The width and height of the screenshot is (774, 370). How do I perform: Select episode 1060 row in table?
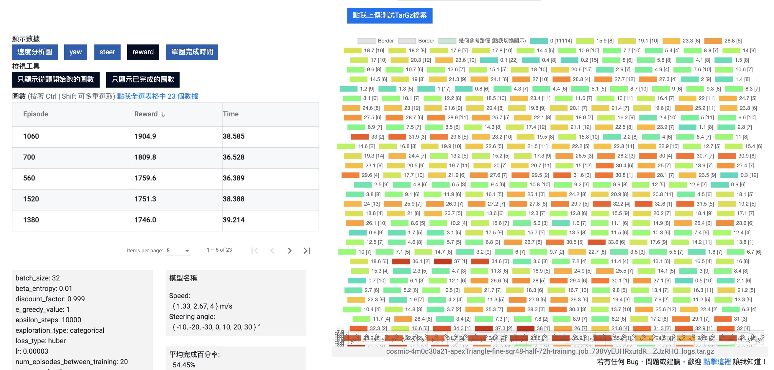(x=165, y=137)
